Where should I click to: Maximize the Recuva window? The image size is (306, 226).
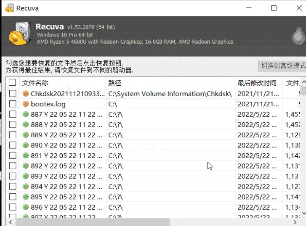pyautogui.click(x=274, y=8)
